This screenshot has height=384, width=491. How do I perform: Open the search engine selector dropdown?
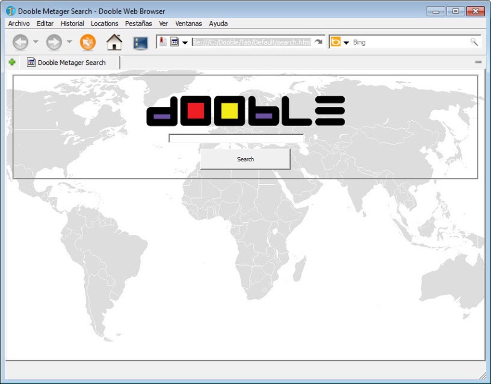pyautogui.click(x=346, y=42)
